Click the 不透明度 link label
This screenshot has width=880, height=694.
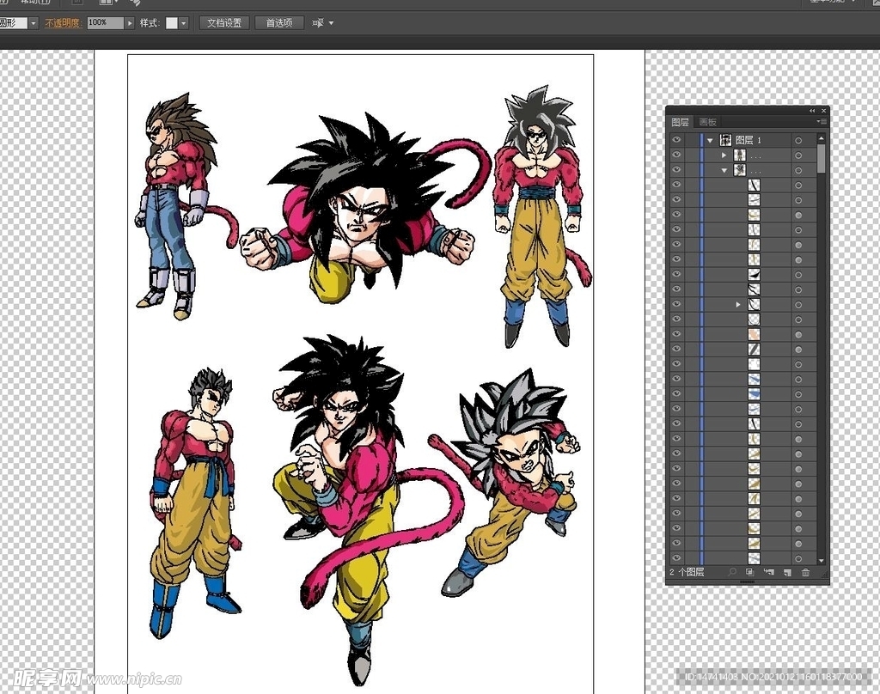pyautogui.click(x=63, y=23)
